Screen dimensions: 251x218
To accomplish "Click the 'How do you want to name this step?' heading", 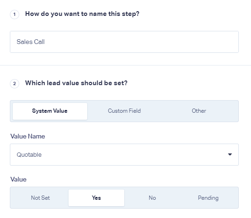I will [82, 14].
